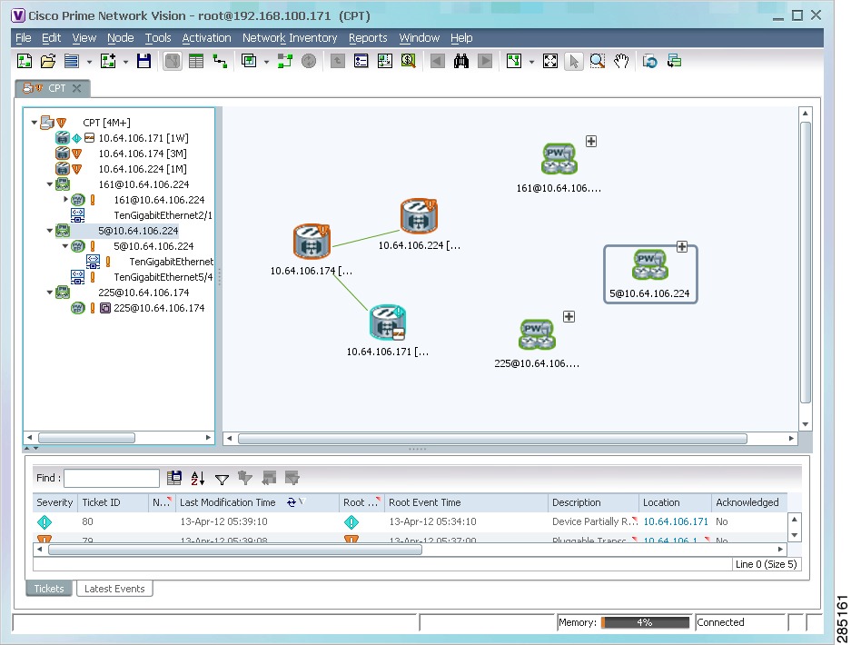Click the map area vertical scrollbar
This screenshot has width=851, height=645.
coord(806,263)
